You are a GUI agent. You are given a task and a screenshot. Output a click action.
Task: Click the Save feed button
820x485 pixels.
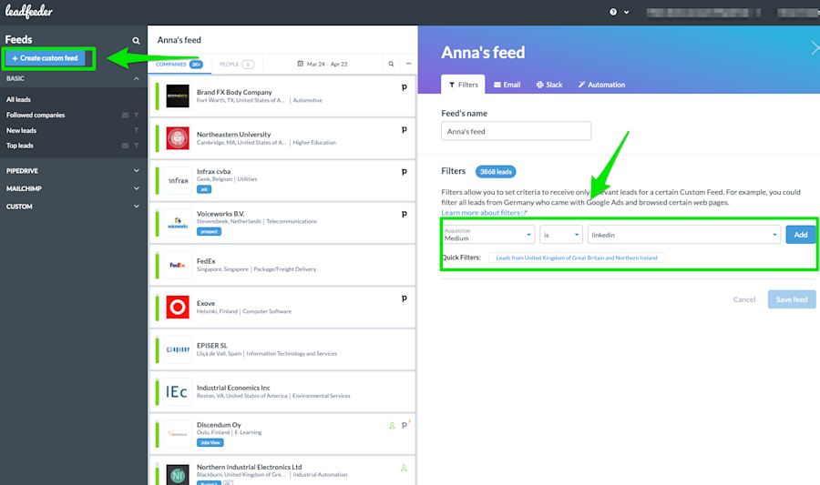click(792, 299)
